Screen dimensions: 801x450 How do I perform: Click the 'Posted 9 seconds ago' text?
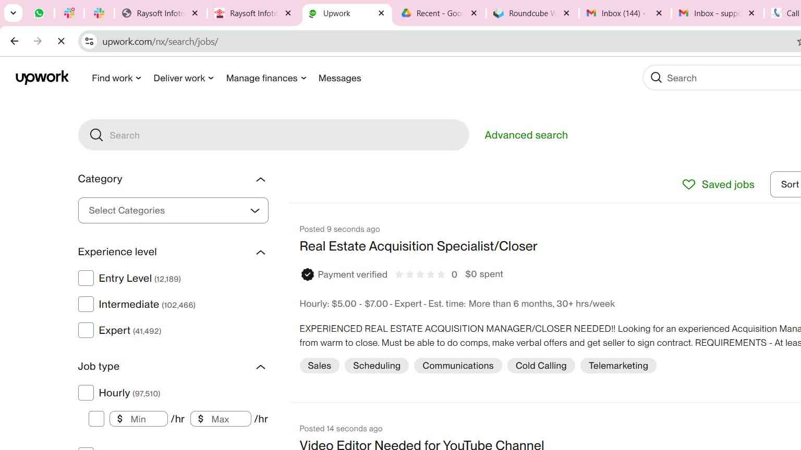tap(339, 229)
